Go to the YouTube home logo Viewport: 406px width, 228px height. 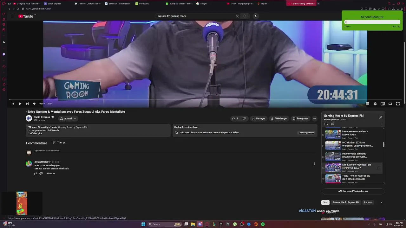click(26, 16)
